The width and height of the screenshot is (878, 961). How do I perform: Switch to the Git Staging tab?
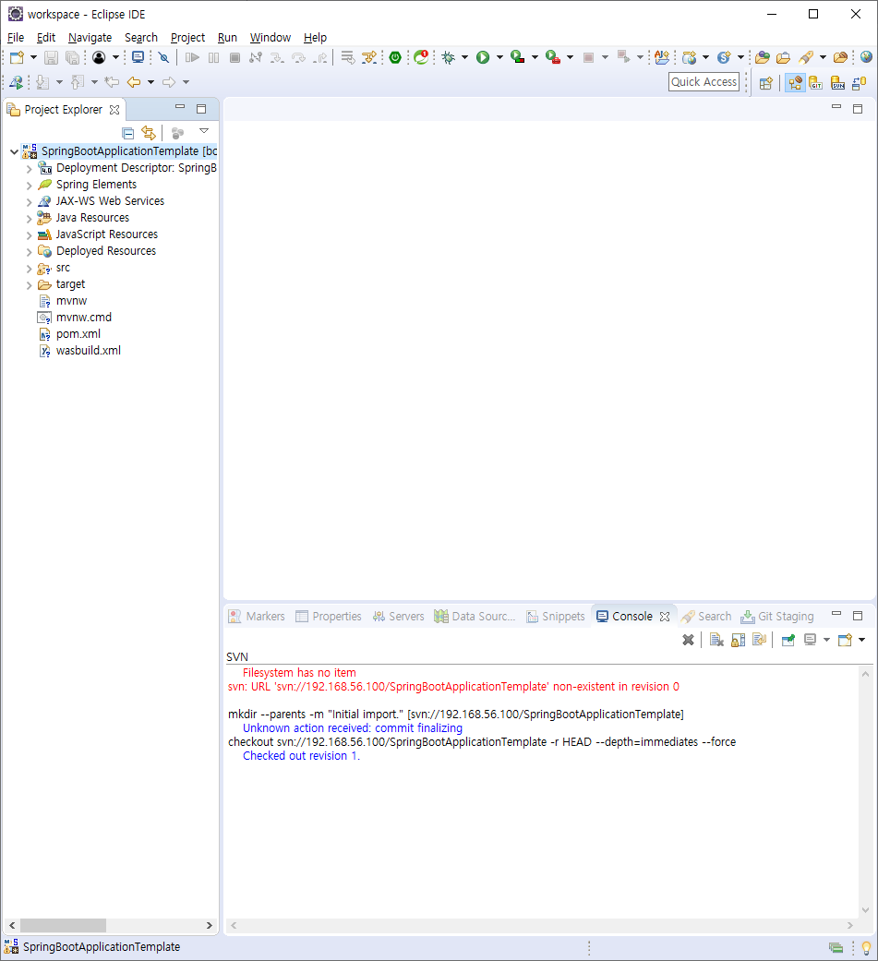point(777,617)
